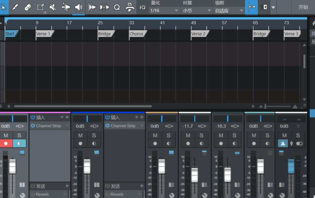The image size is (315, 198).
Task: Mute the -11.7 dB channel
Action: (x=188, y=135)
